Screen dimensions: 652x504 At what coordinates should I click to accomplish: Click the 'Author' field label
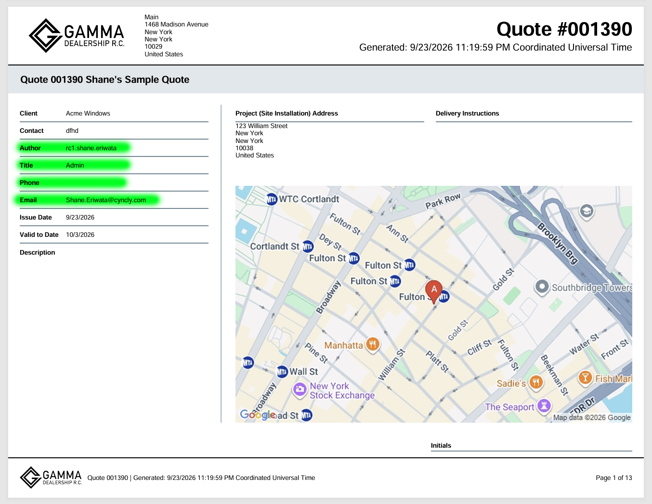pos(30,148)
